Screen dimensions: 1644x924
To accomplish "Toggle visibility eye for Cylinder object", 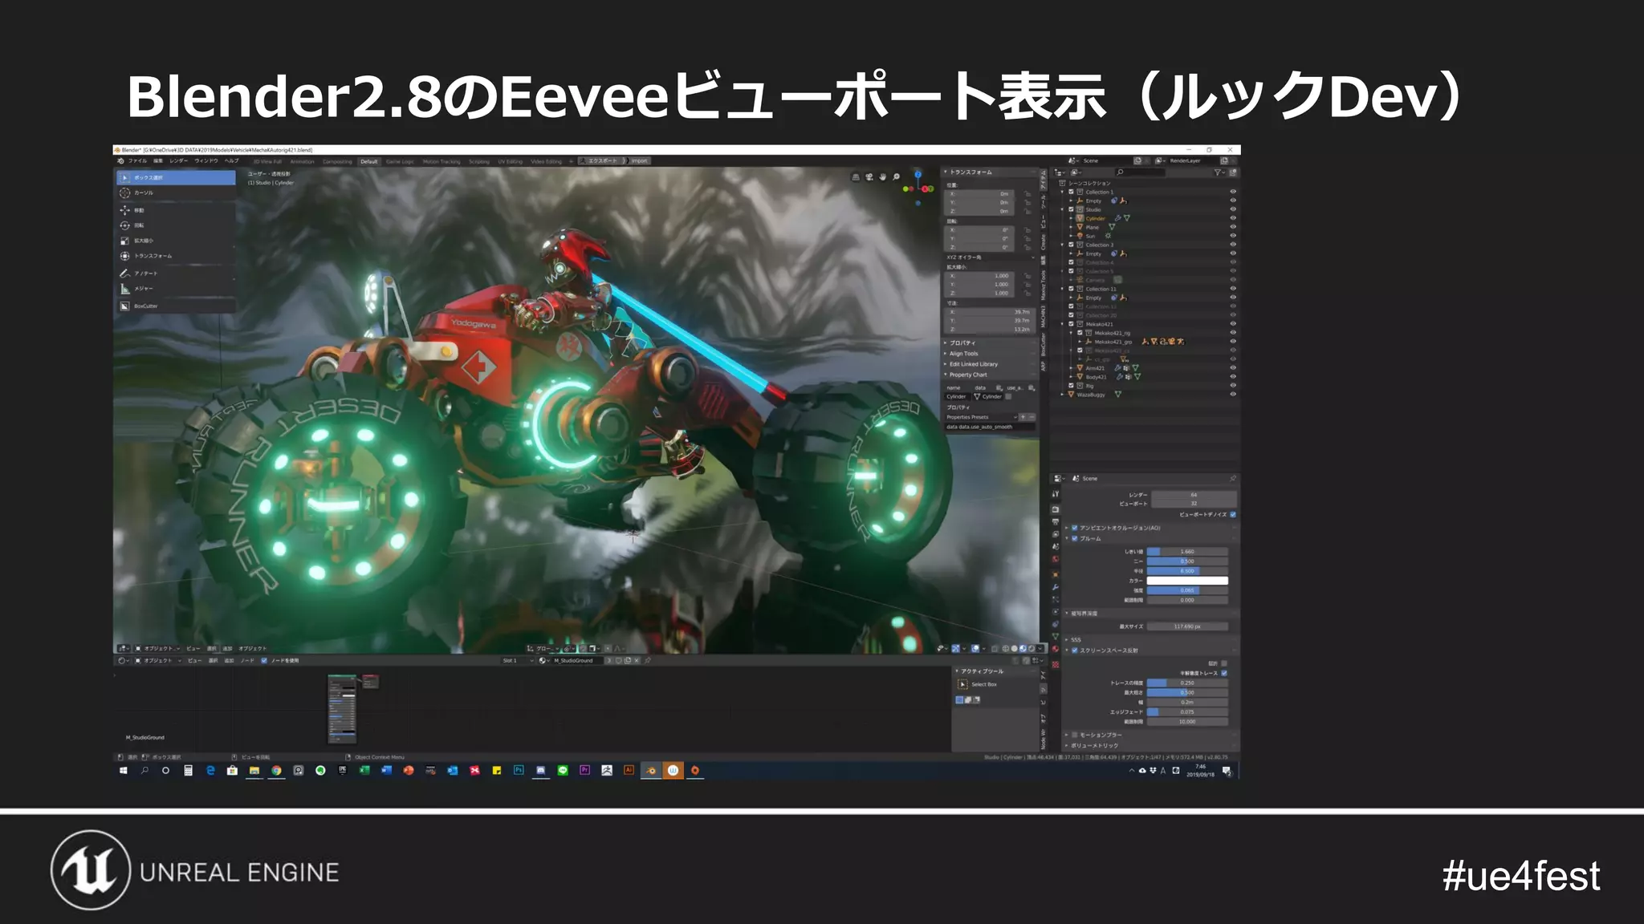I will pyautogui.click(x=1232, y=218).
